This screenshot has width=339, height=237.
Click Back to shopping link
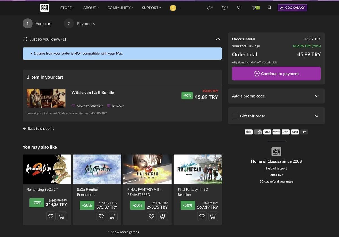[39, 128]
